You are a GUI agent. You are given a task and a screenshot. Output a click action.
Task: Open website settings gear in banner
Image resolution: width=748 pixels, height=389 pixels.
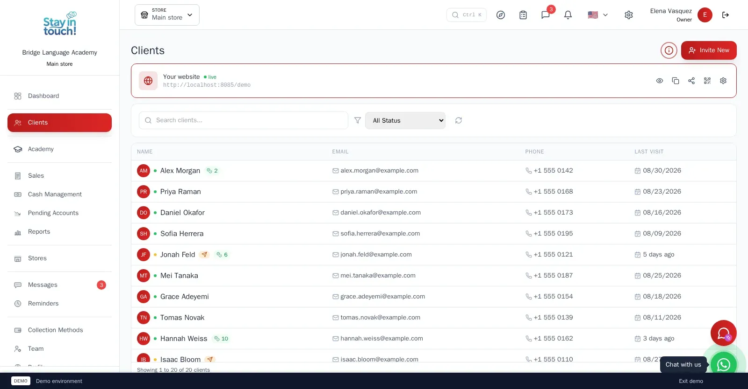coord(723,81)
